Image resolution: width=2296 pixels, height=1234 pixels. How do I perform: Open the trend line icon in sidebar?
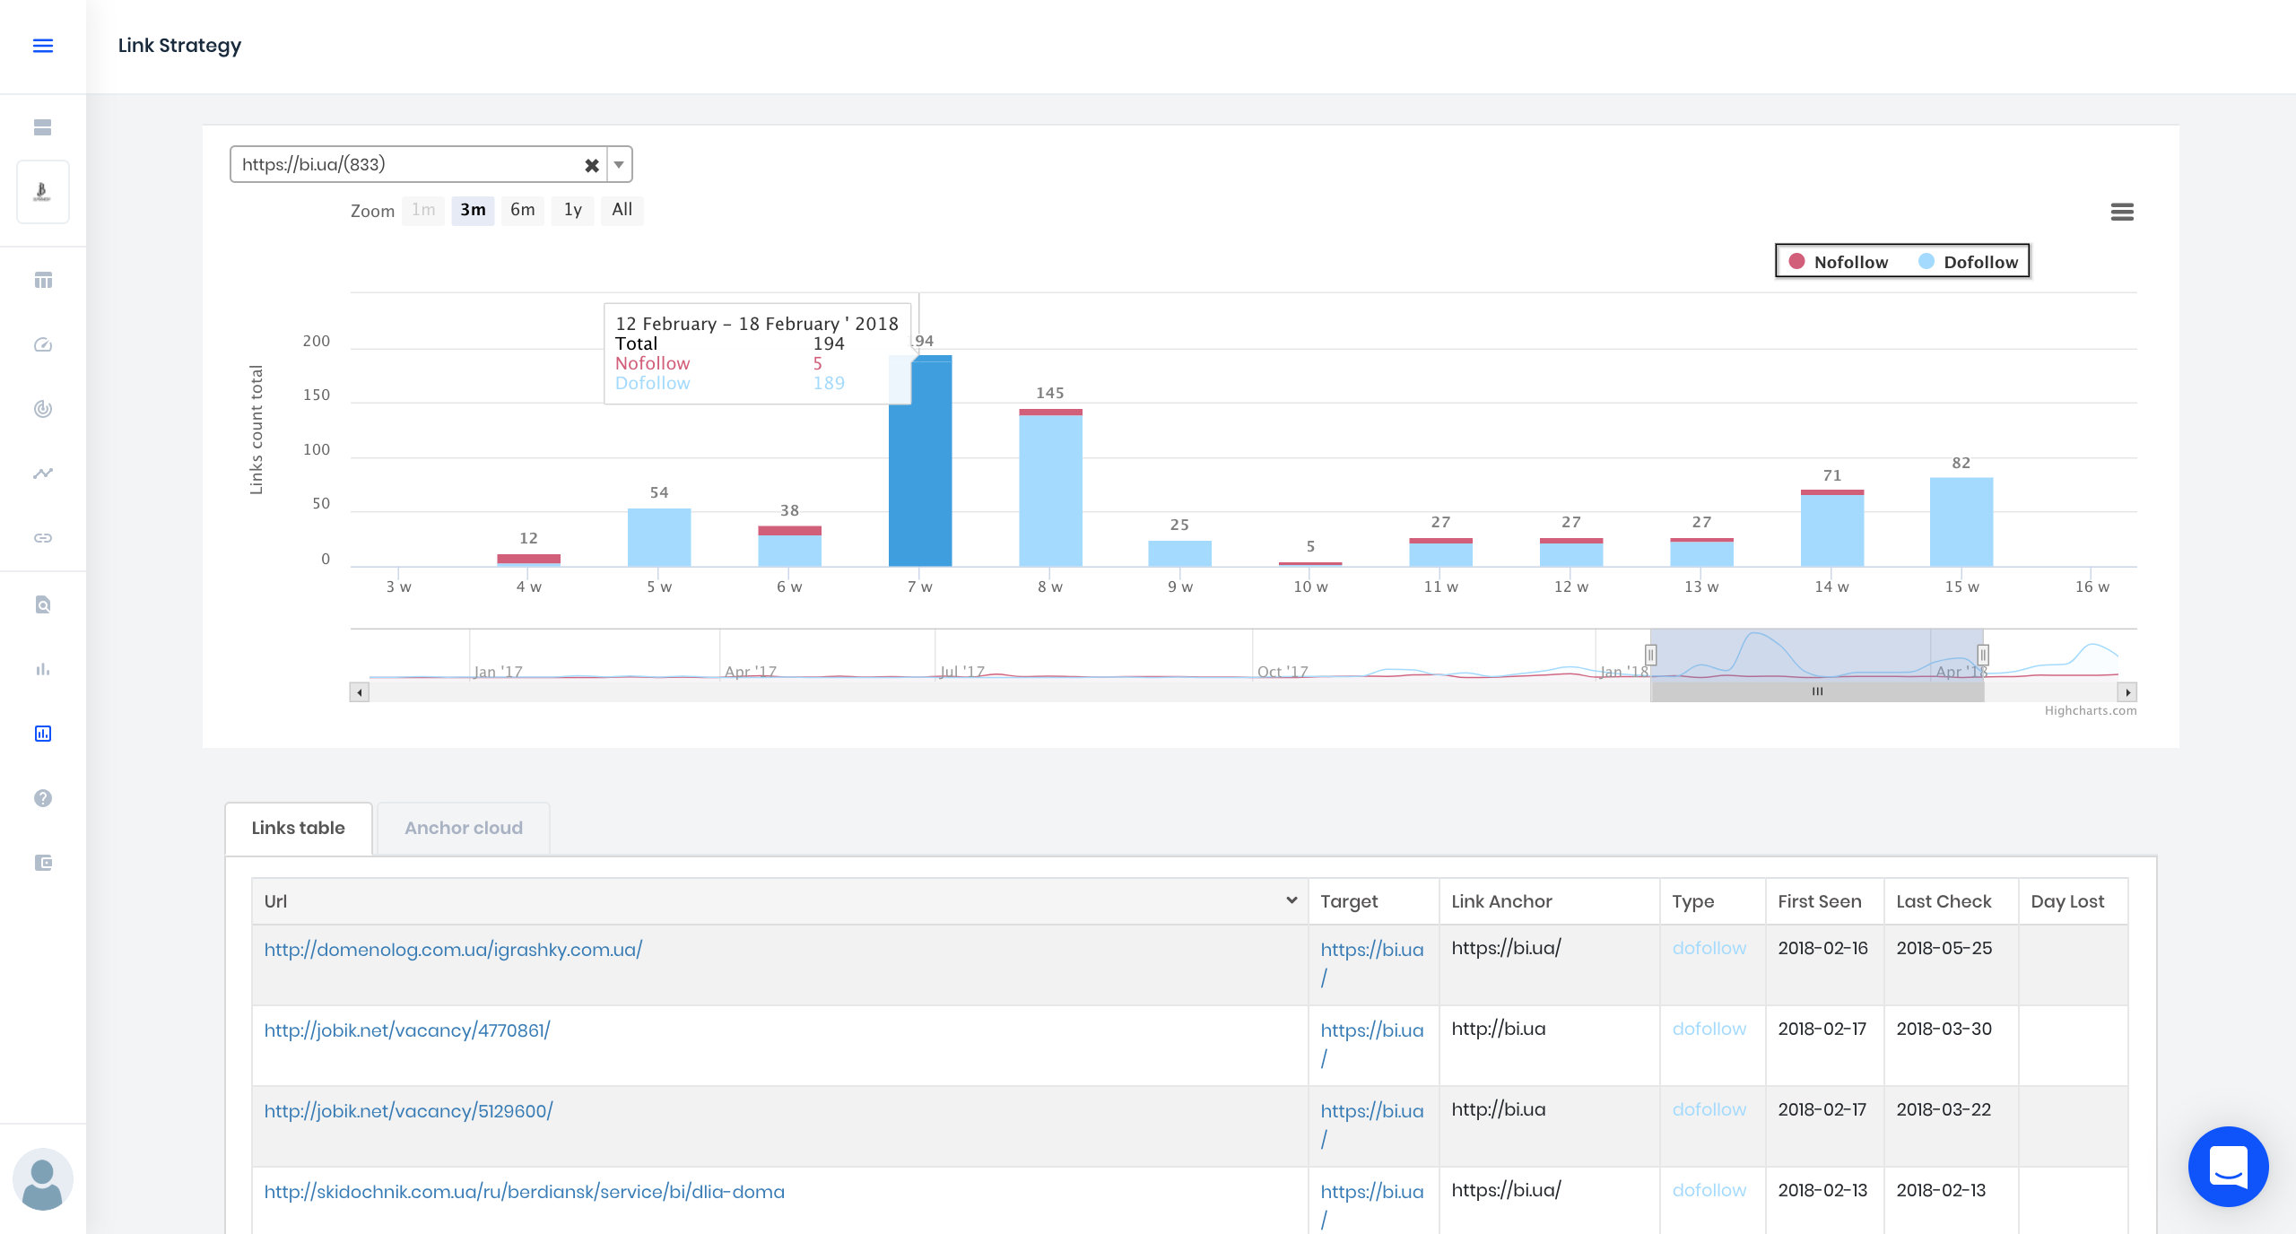[43, 474]
